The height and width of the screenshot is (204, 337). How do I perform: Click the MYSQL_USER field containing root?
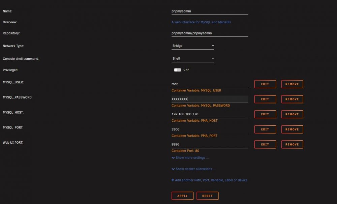point(210,84)
